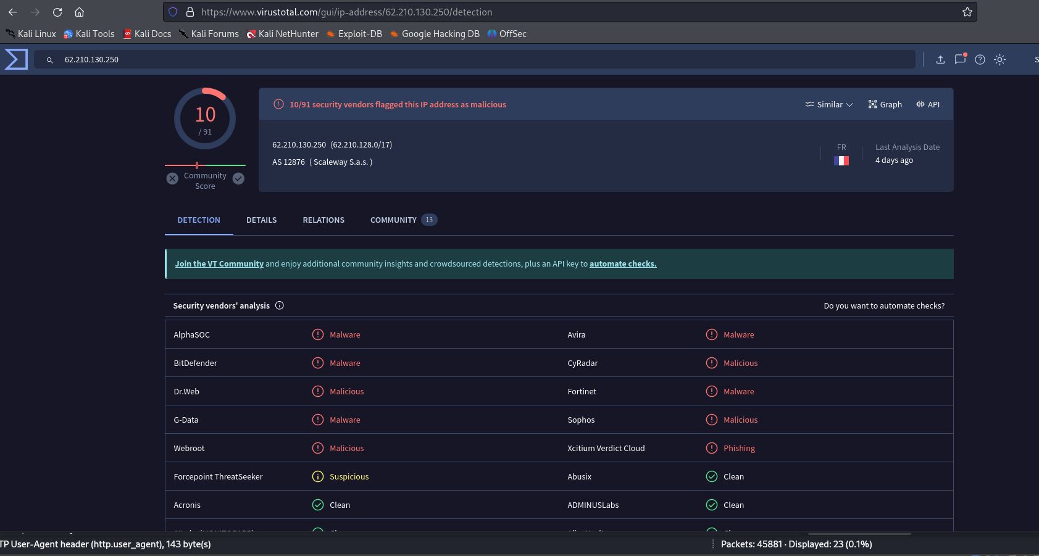Click Webroot Malicious alert icon
1039x556 pixels.
coord(318,448)
